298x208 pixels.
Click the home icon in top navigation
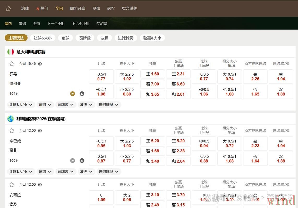(x=8, y=8)
